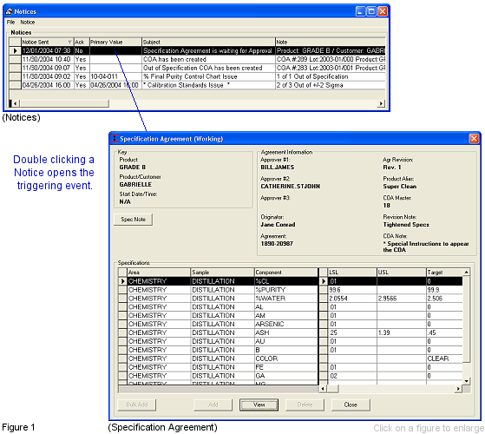Click the Notices window title icon
This screenshot has width=485, height=434.
point(9,12)
